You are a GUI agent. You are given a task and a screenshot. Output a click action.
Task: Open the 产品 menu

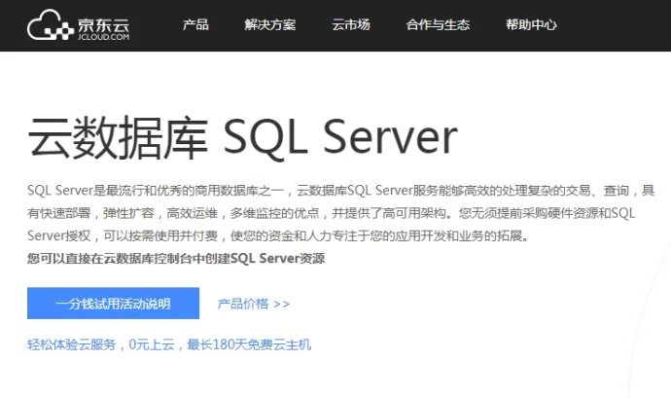195,25
